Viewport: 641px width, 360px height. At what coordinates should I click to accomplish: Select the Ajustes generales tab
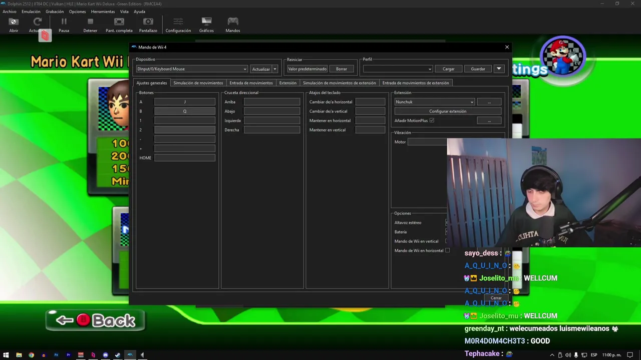(x=152, y=83)
